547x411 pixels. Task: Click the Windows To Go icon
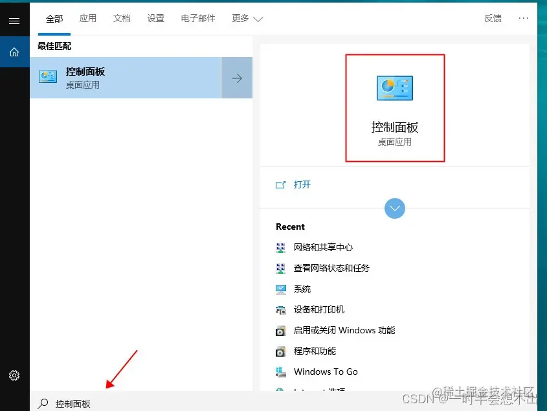(x=280, y=372)
